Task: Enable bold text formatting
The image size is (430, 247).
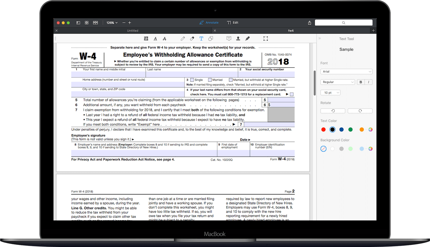Action: pos(361,82)
